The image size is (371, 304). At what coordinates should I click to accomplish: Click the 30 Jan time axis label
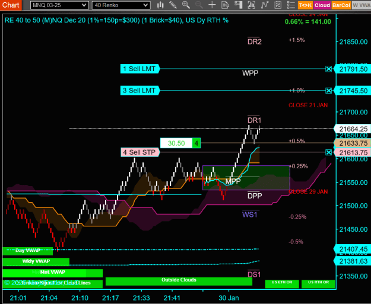tap(229, 298)
